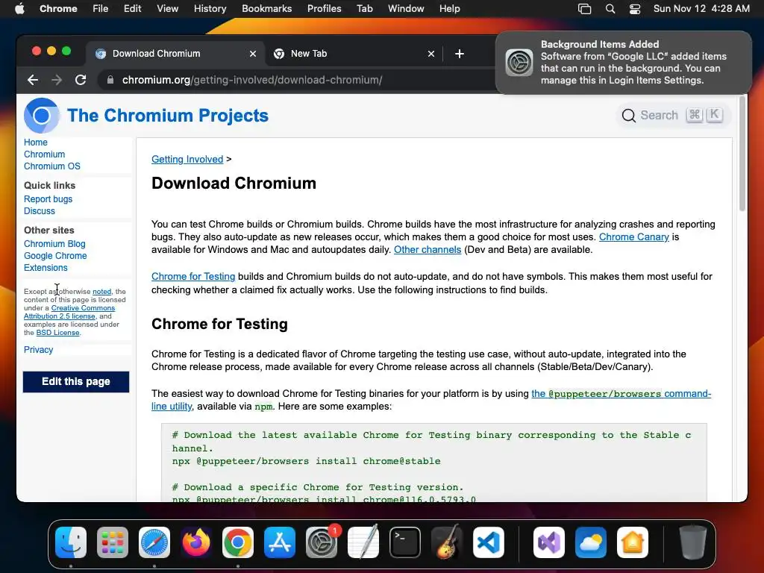Open the Privacy link in the sidebar
The width and height of the screenshot is (764, 573).
pos(39,350)
